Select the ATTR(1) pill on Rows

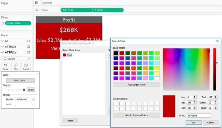(x=108, y=10)
